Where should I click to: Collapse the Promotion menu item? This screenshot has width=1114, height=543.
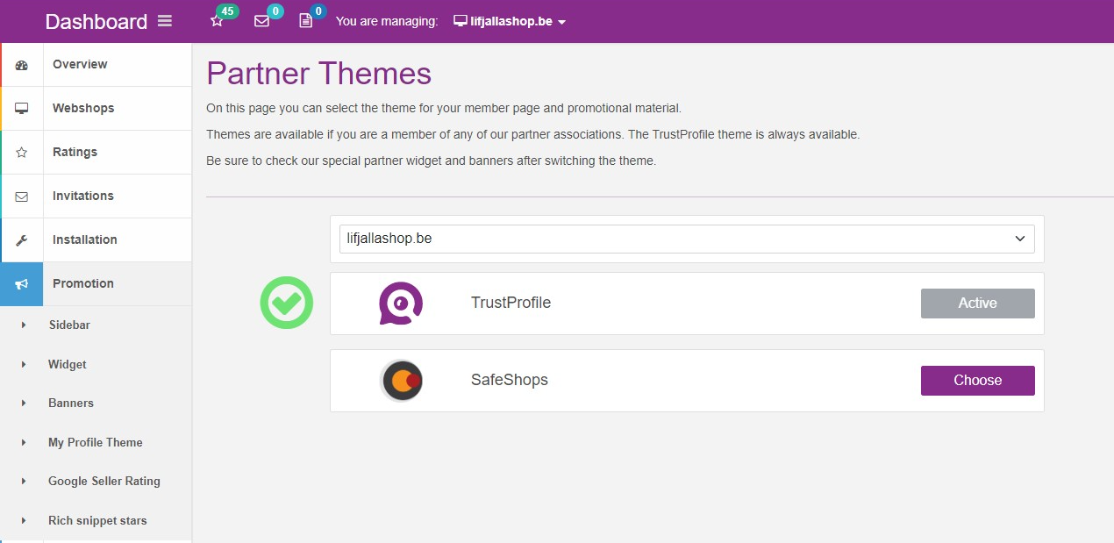coord(96,284)
